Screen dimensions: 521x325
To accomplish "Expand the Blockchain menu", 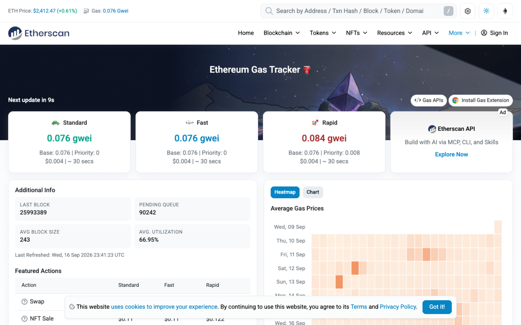I will 282,33.
